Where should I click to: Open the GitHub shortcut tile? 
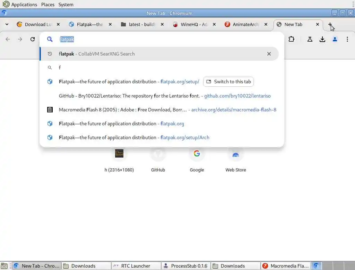click(158, 160)
